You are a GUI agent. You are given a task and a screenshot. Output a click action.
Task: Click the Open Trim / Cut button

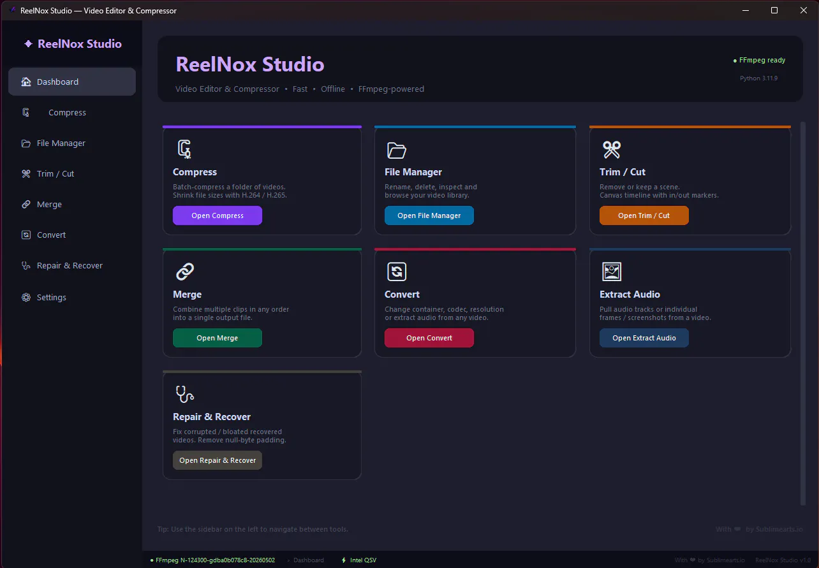pos(644,215)
